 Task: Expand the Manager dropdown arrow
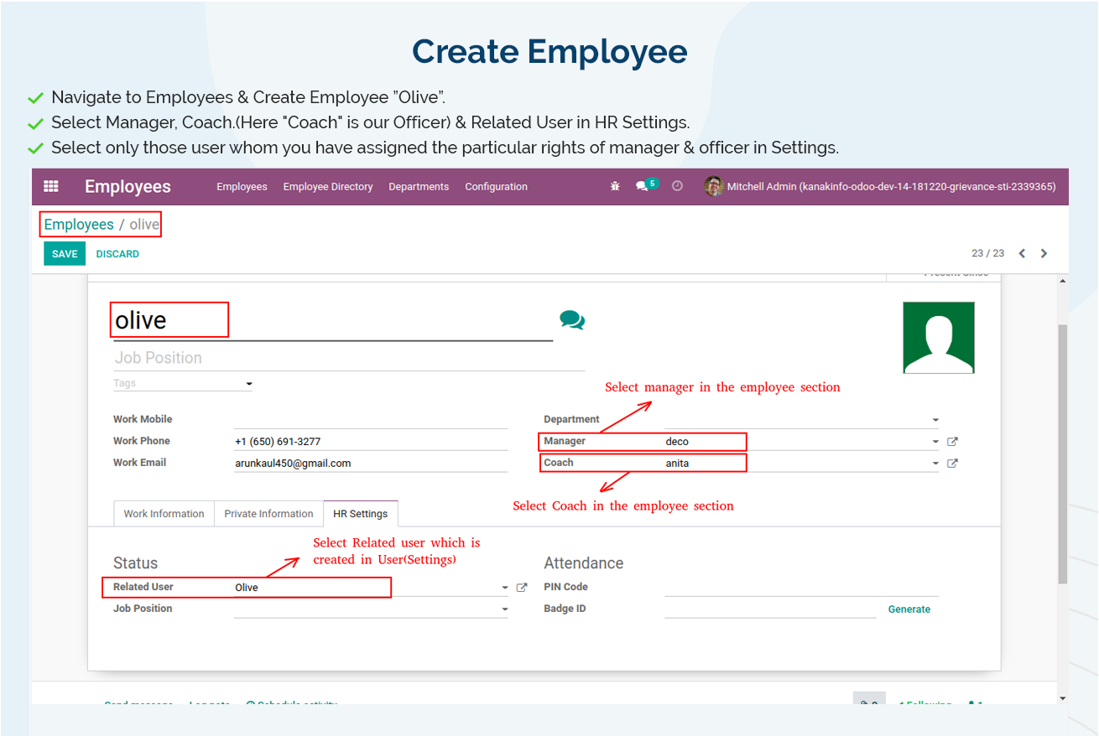[935, 441]
